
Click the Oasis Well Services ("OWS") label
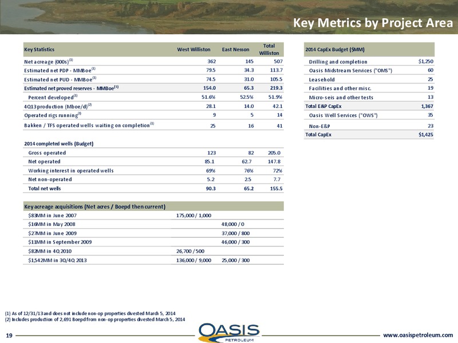point(343,115)
